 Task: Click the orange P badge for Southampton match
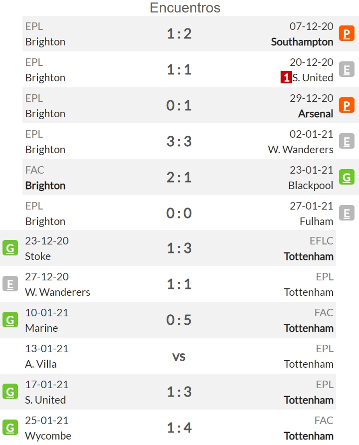click(347, 33)
